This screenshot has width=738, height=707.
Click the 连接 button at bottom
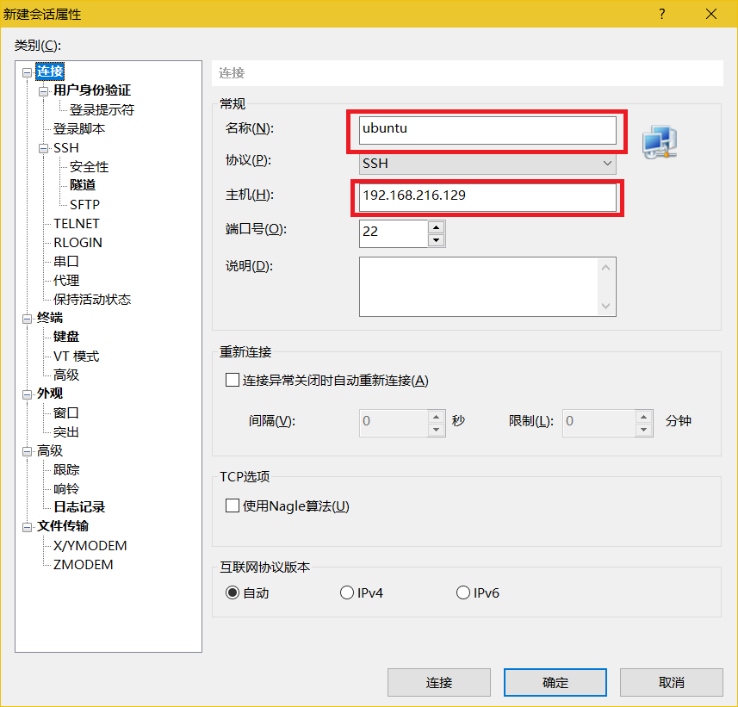coord(438,682)
